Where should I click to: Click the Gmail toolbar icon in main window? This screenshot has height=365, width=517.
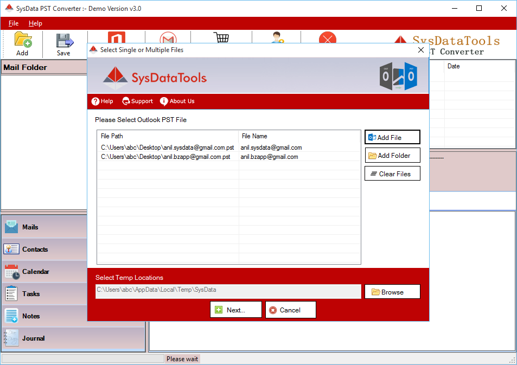[x=168, y=37]
